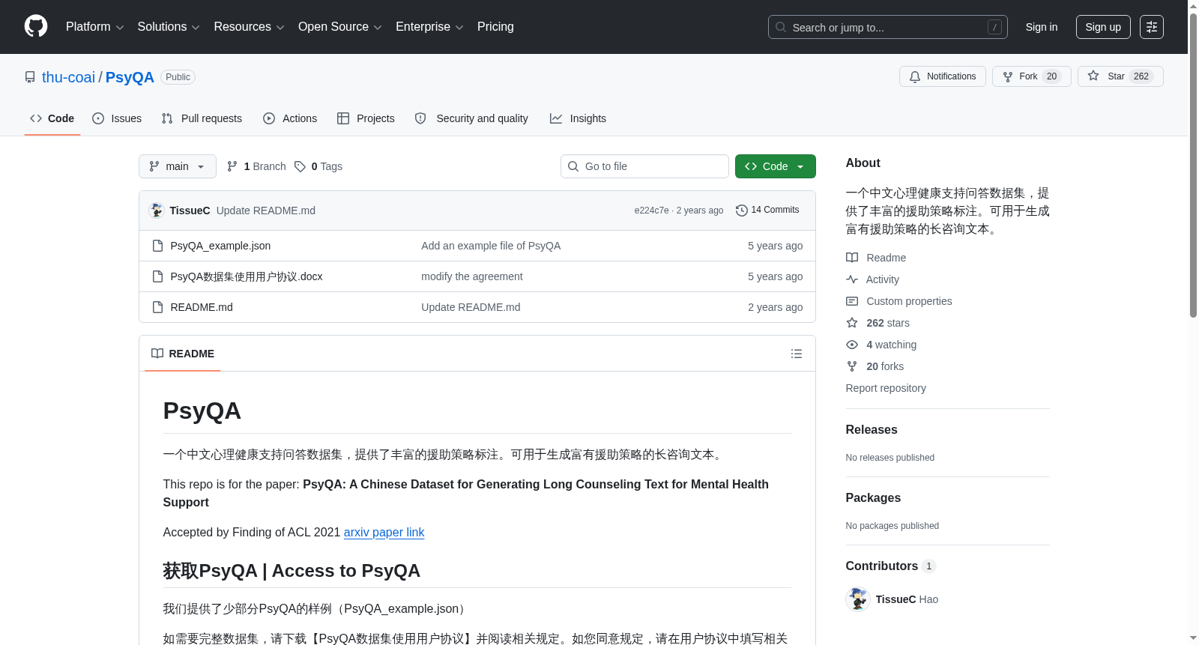The image size is (1199, 645).
Task: Open the arxiv paper link
Action: (384, 533)
